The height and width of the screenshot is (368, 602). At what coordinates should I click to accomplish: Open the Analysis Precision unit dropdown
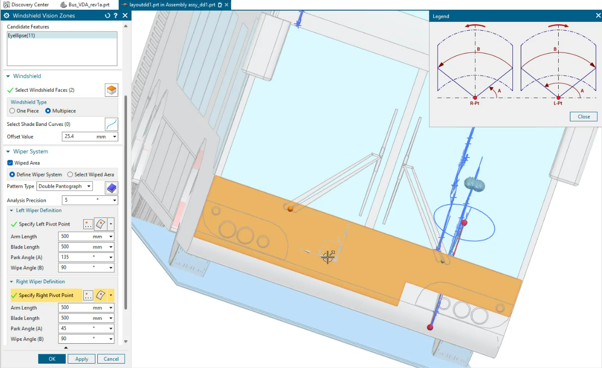114,200
